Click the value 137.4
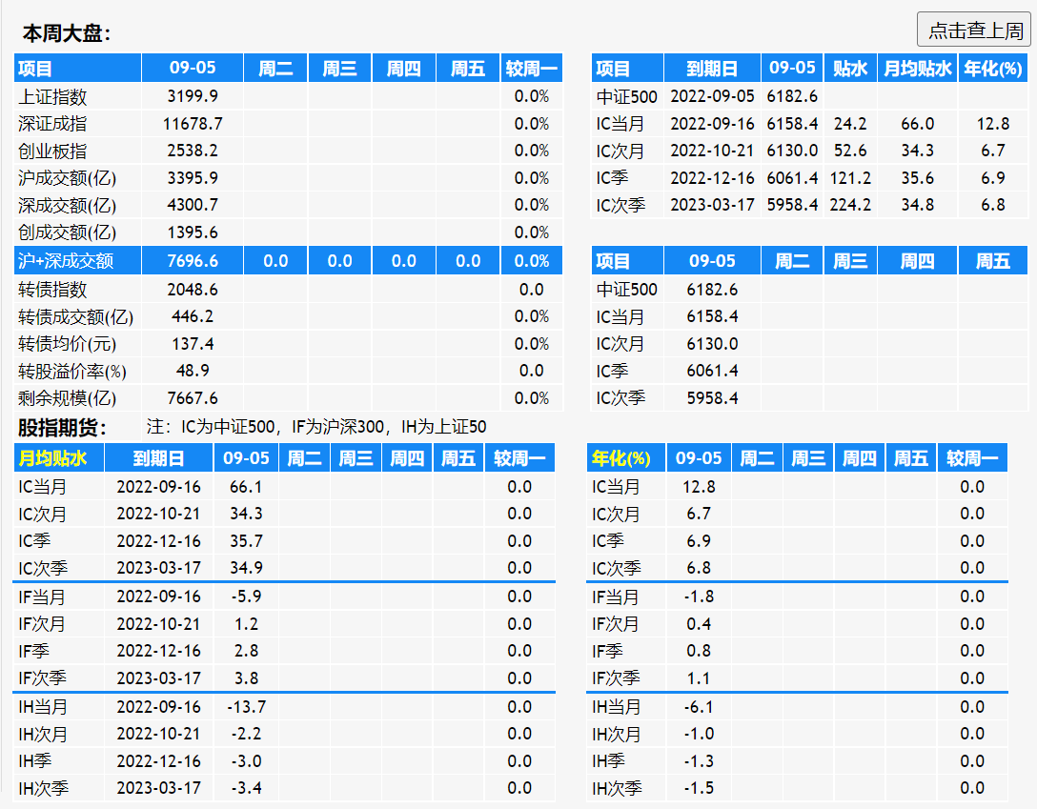Viewport: 1037px width, 809px height. point(193,344)
